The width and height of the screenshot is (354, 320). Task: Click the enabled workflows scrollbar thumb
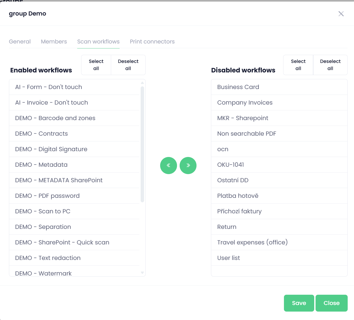[x=142, y=144]
